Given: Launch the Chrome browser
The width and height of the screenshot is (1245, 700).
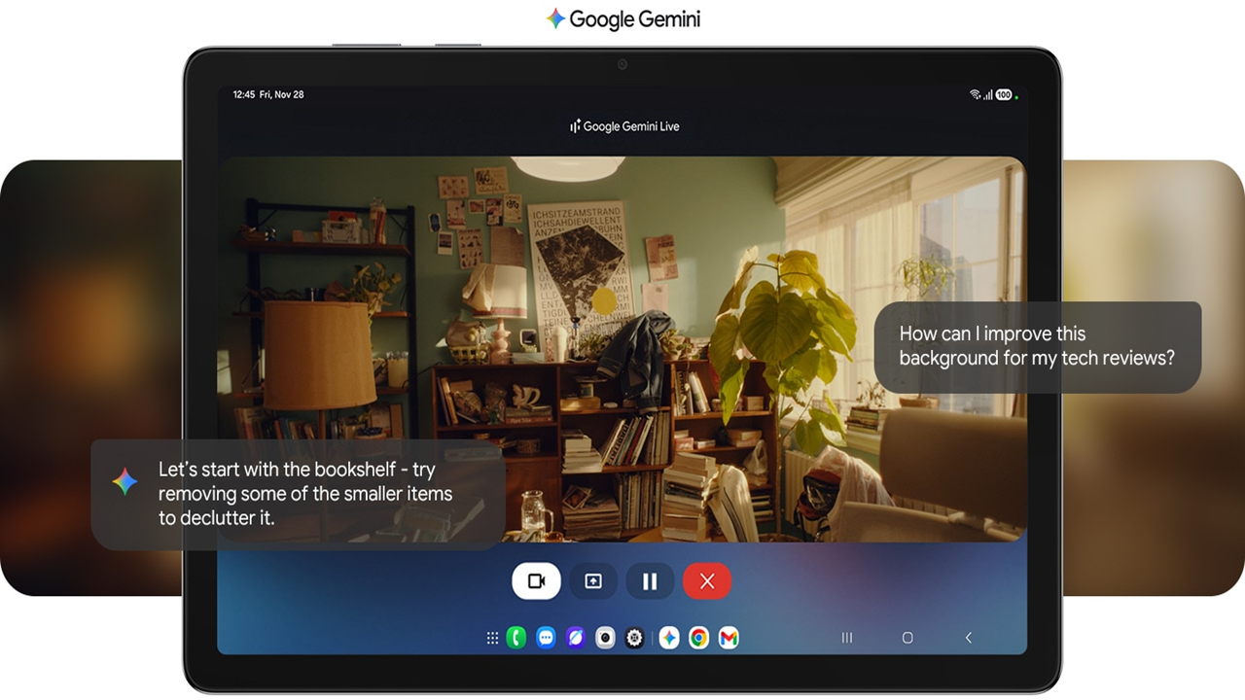Looking at the screenshot, I should point(698,638).
